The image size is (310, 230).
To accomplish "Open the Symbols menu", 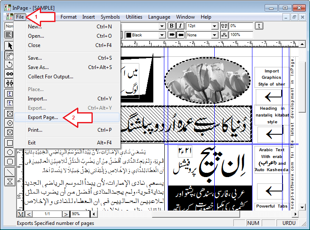I will [x=110, y=17].
